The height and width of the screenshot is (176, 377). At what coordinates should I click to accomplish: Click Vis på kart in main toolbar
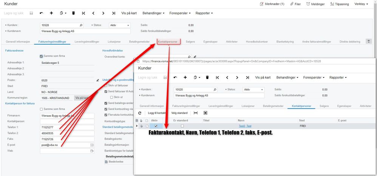tap(129, 13)
